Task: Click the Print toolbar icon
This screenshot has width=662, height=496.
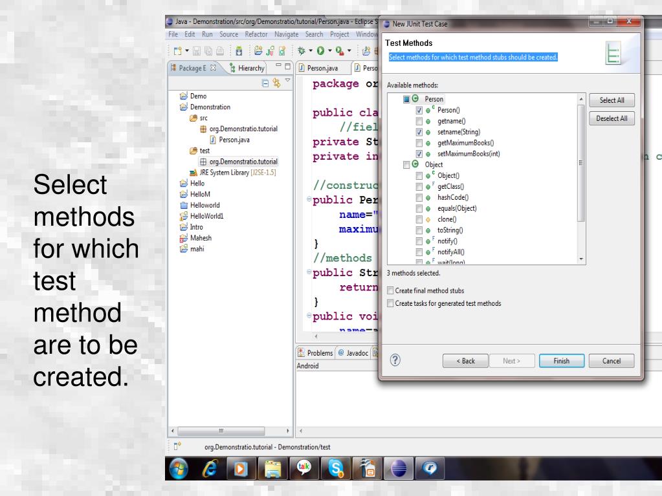Action: pyautogui.click(x=220, y=51)
